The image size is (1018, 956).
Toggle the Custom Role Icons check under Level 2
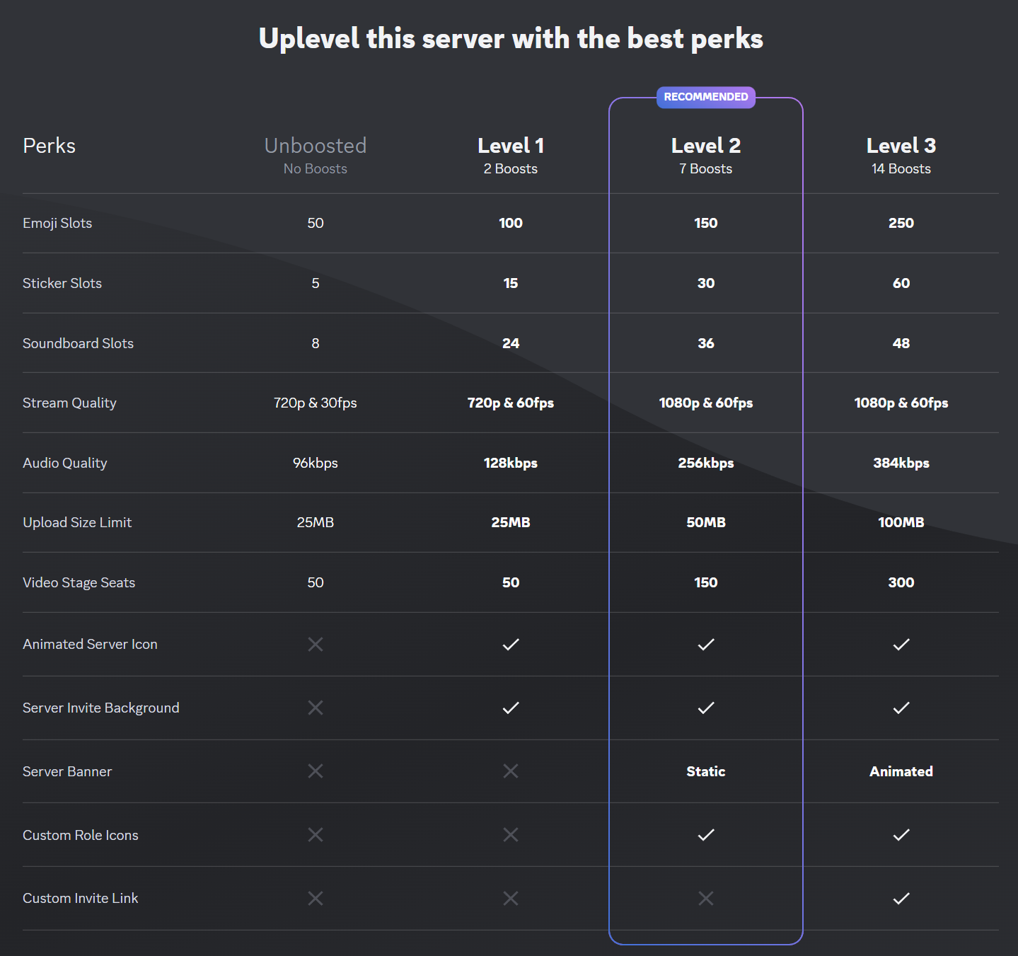tap(705, 835)
